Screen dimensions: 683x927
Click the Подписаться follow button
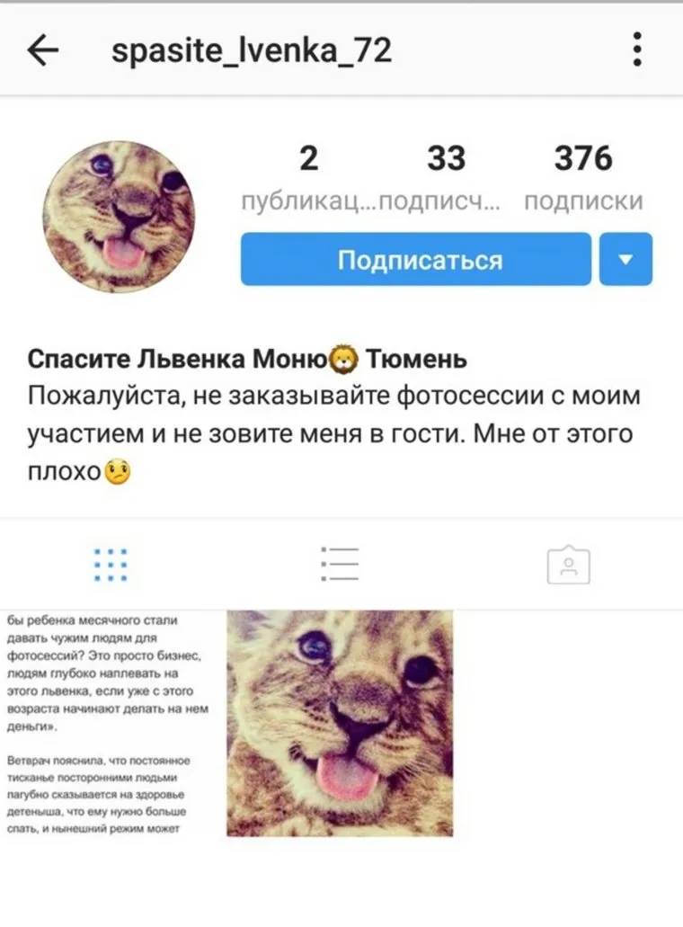[416, 259]
